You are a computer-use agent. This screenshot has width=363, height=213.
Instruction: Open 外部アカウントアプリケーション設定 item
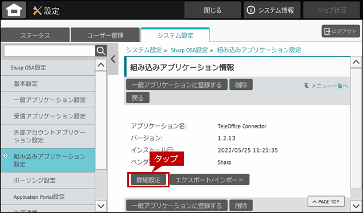coord(48,136)
